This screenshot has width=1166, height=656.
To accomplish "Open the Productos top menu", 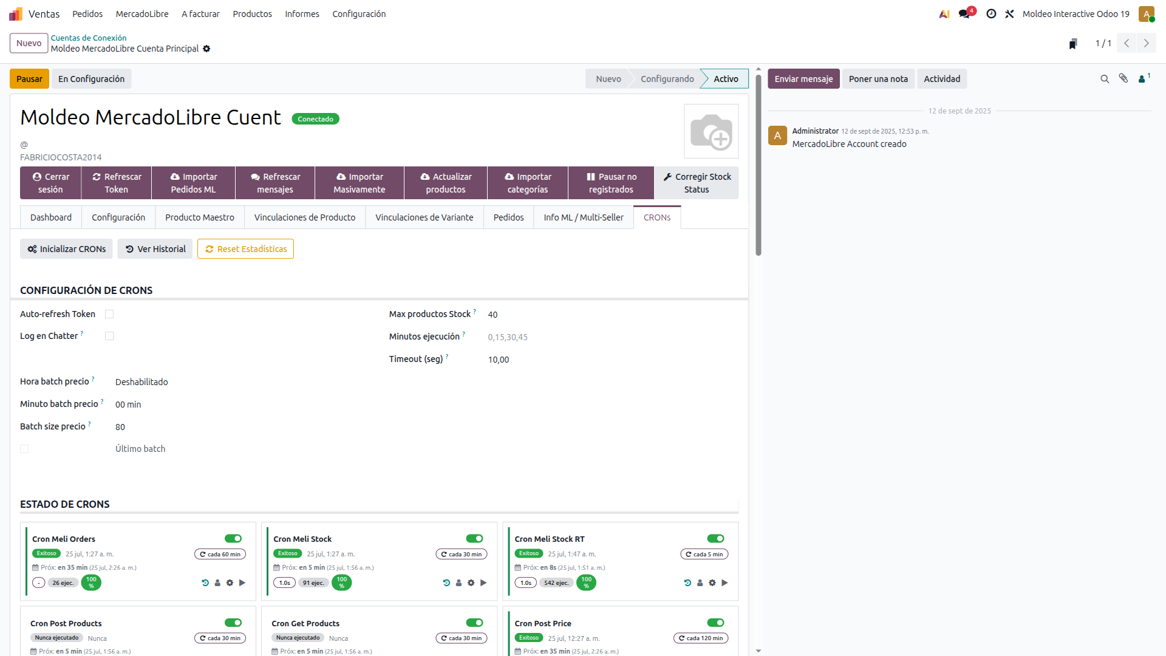I will click(252, 14).
